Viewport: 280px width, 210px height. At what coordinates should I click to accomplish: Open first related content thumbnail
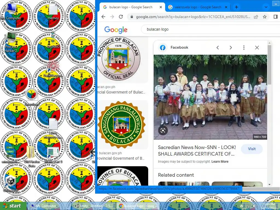184,184
